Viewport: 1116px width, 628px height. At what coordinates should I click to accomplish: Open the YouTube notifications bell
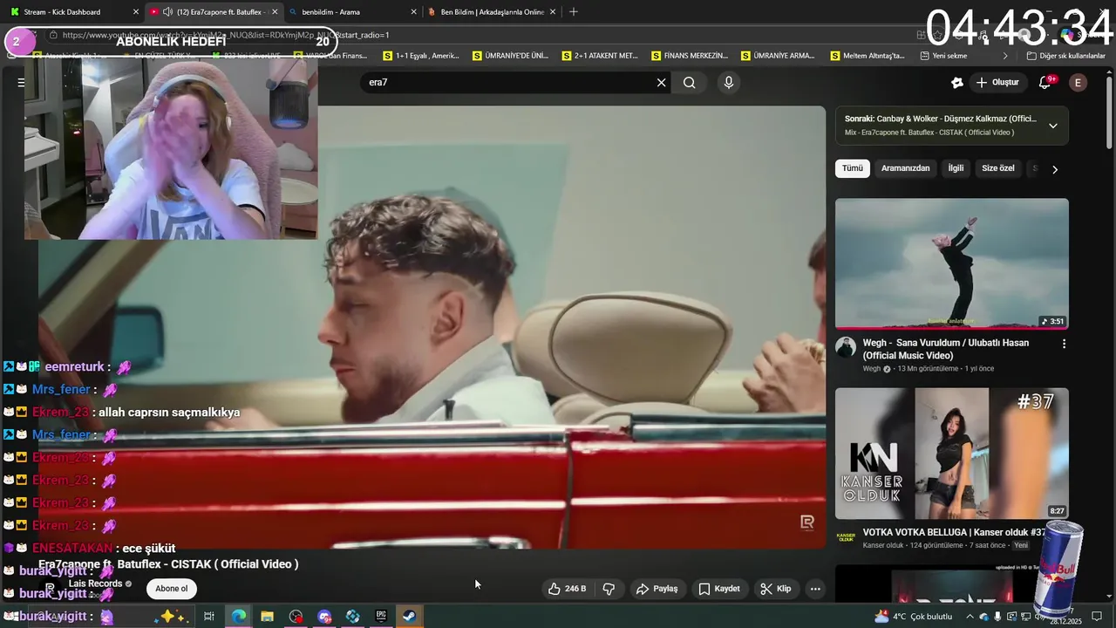tap(1045, 82)
